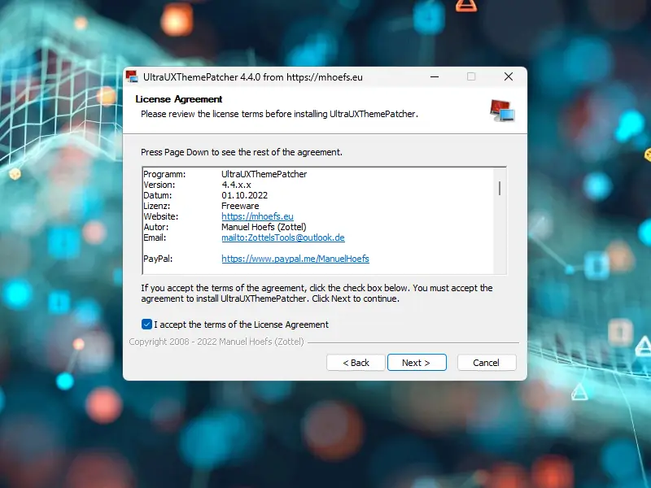This screenshot has height=488, width=651.
Task: Click 'UltraUXThemePatcher' program name in license
Action: click(x=264, y=174)
